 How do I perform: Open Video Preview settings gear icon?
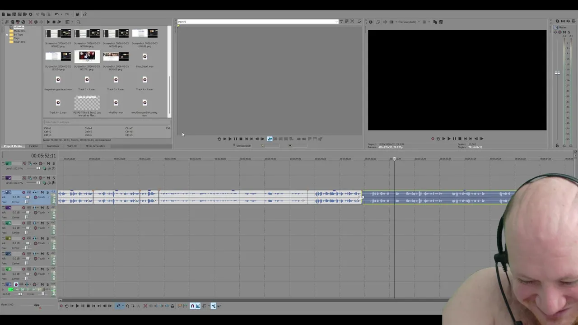[371, 22]
